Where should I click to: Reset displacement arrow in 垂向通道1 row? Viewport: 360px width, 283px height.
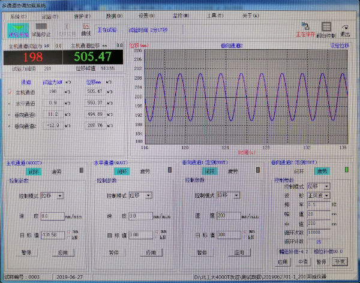(110, 115)
